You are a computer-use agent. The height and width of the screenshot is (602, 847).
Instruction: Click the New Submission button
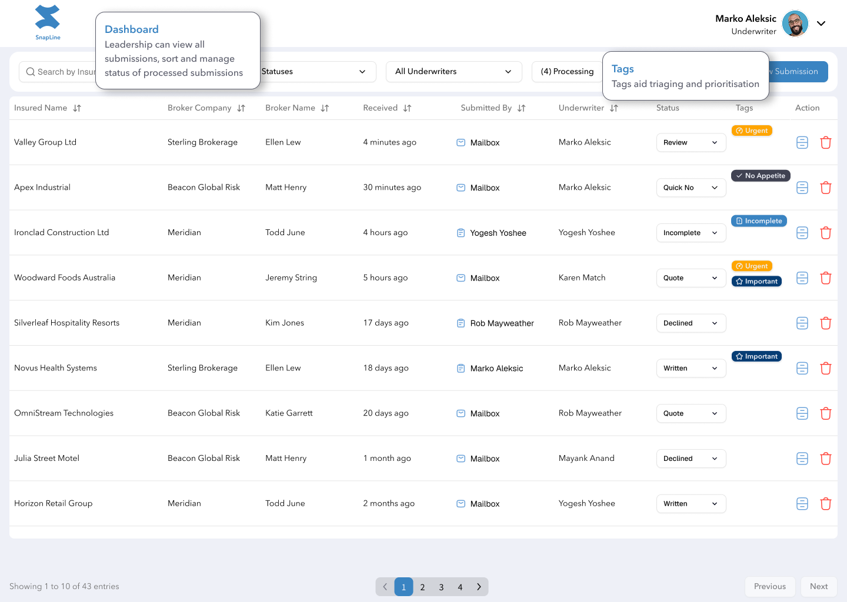pyautogui.click(x=797, y=71)
